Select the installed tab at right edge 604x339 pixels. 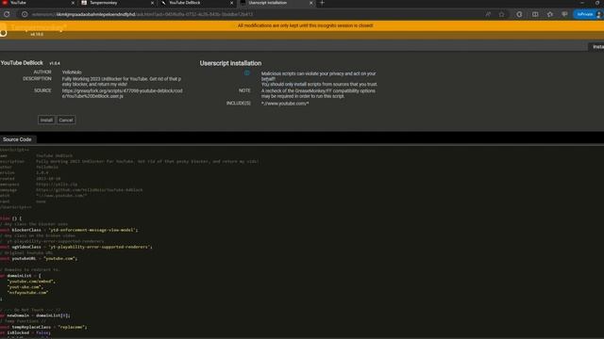[597, 46]
